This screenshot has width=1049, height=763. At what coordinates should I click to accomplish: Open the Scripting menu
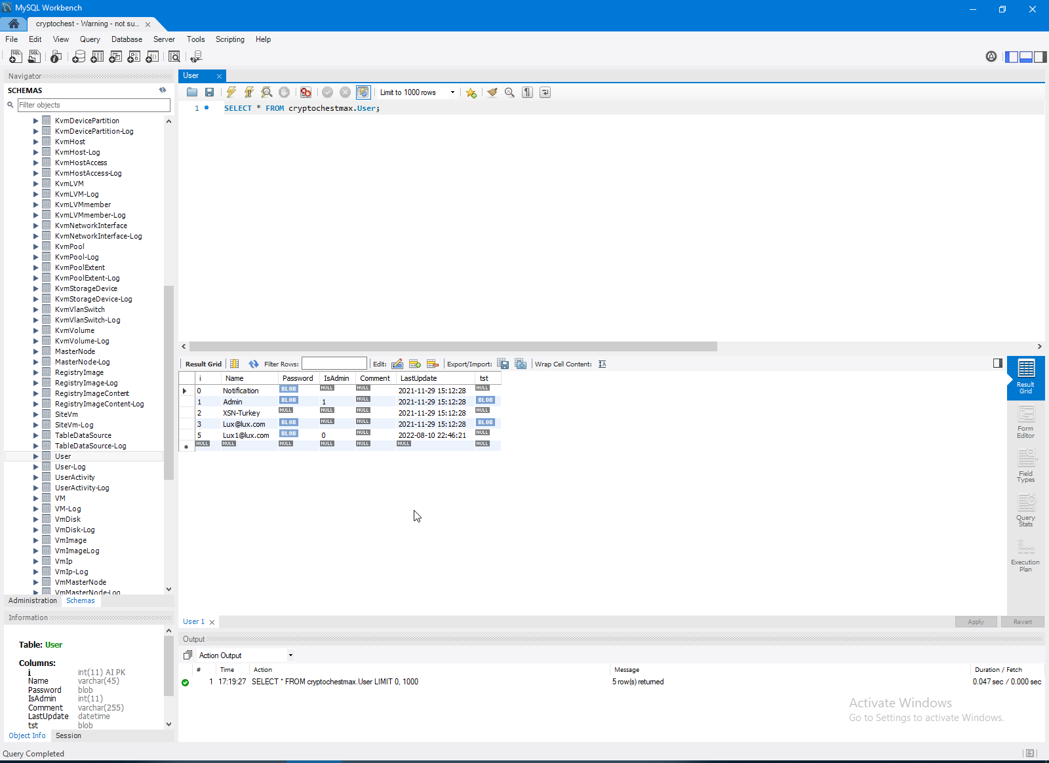230,39
